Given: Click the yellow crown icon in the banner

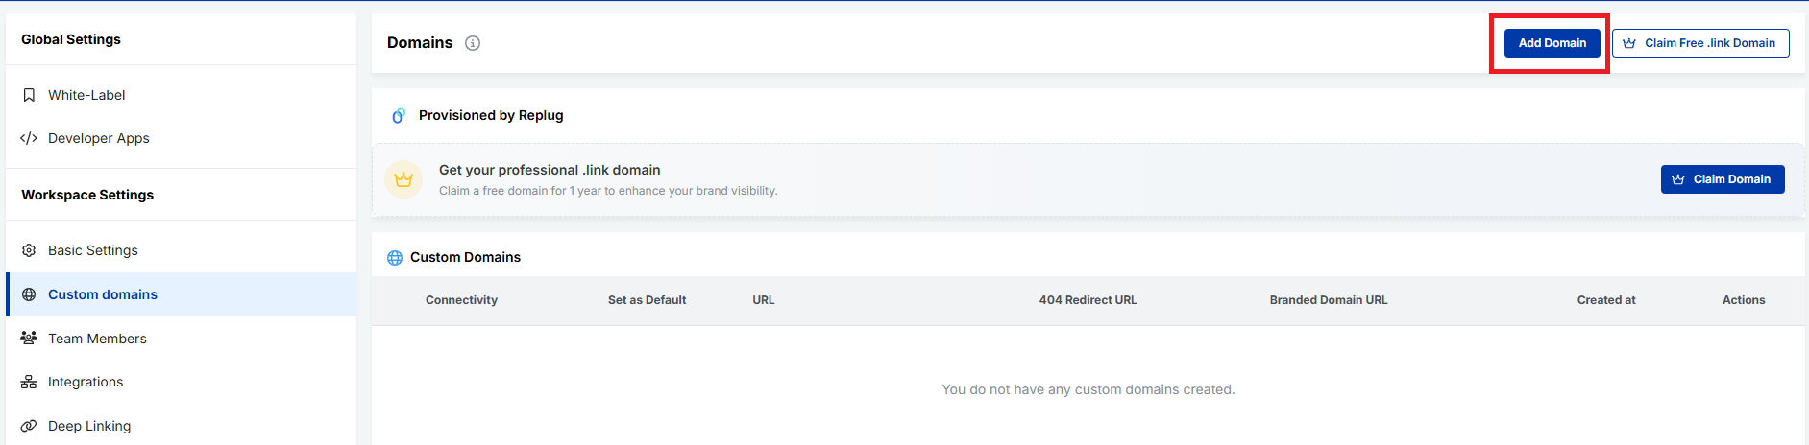Looking at the screenshot, I should (x=403, y=179).
